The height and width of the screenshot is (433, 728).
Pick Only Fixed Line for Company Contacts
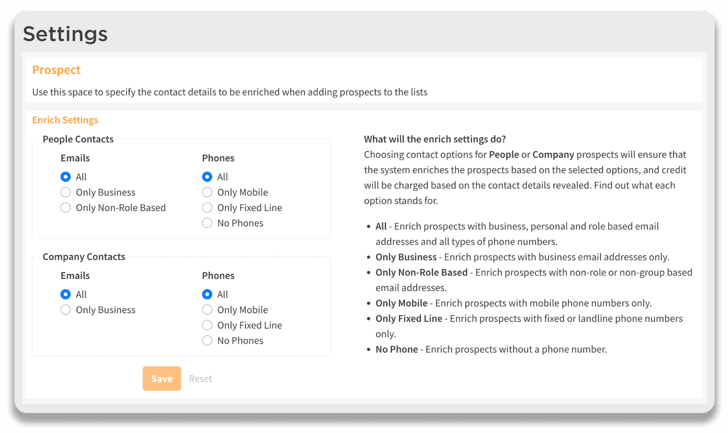coord(207,325)
